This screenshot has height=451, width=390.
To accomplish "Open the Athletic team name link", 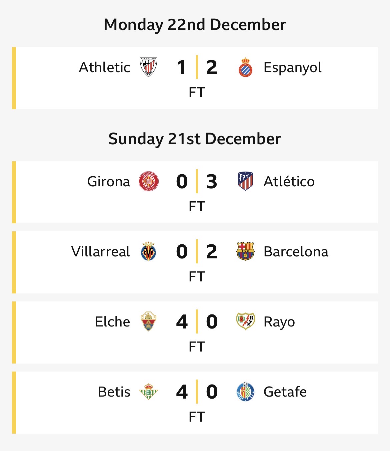I will [x=104, y=67].
